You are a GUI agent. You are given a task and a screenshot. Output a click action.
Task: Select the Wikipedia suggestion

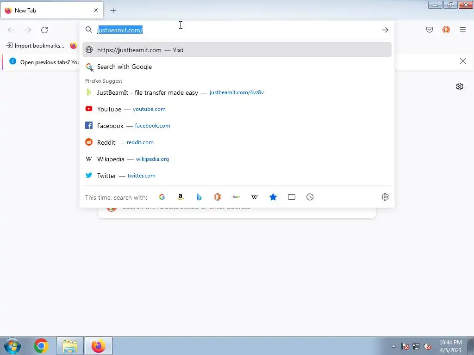[237, 159]
